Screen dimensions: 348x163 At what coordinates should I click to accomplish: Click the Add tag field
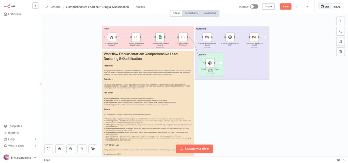coord(139,7)
